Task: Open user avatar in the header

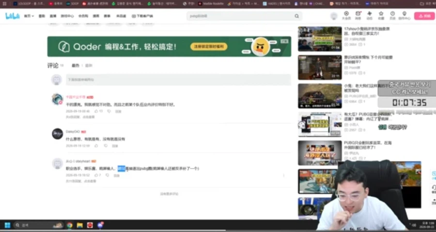Action: 334,16
